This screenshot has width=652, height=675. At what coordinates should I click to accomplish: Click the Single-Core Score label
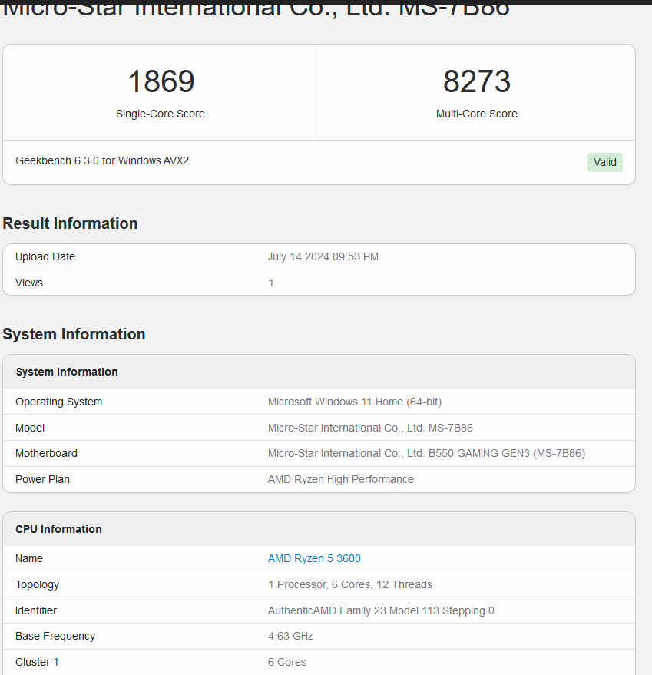click(161, 114)
